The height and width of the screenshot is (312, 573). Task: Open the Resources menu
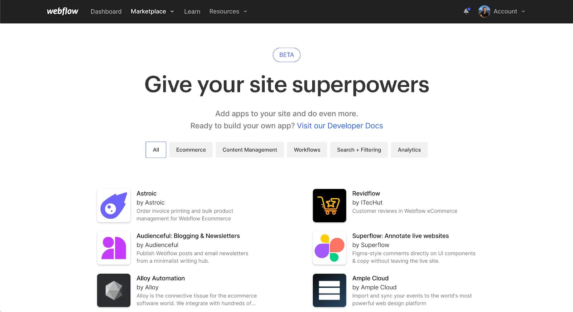tap(224, 11)
